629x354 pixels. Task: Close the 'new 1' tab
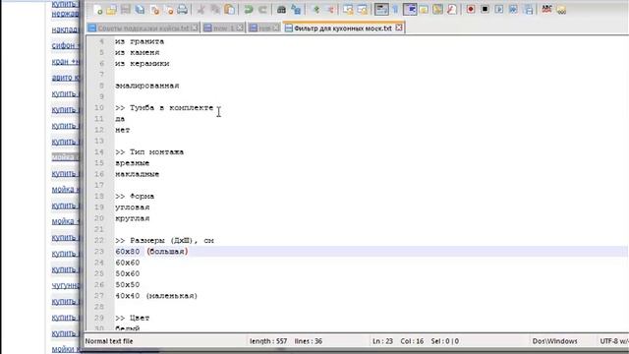tap(240, 28)
